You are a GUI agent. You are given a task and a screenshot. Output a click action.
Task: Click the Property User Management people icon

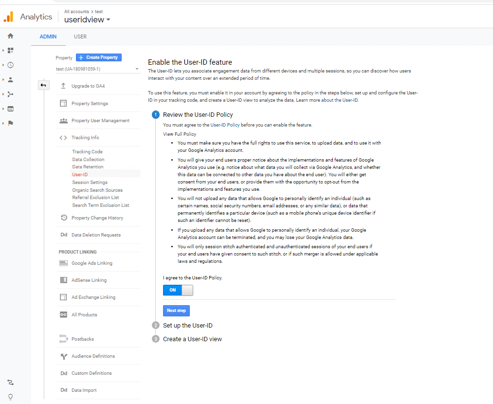[x=64, y=120]
